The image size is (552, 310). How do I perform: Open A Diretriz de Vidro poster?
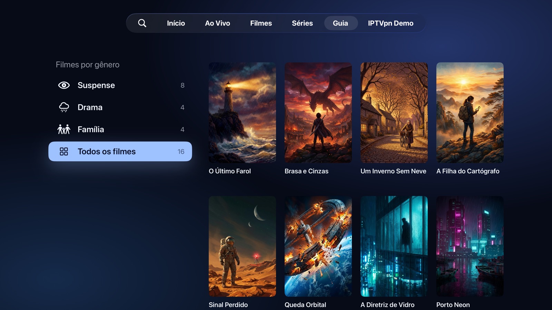(x=394, y=246)
